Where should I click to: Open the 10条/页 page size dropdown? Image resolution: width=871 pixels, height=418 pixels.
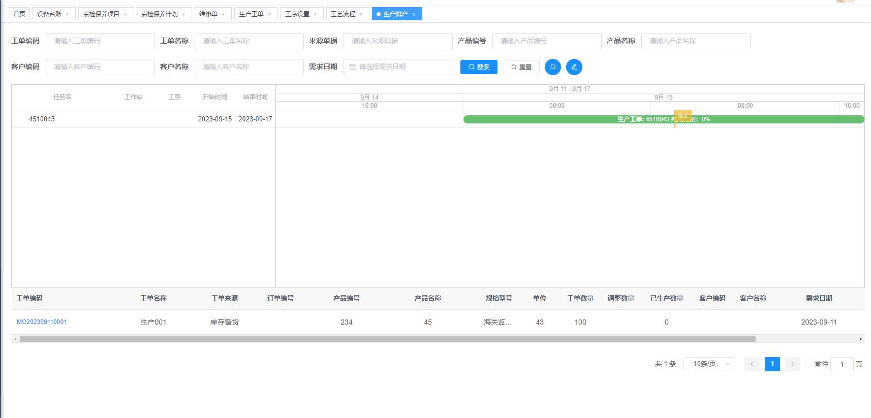pyautogui.click(x=708, y=364)
